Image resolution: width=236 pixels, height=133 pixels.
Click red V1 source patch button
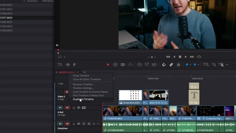67,108
